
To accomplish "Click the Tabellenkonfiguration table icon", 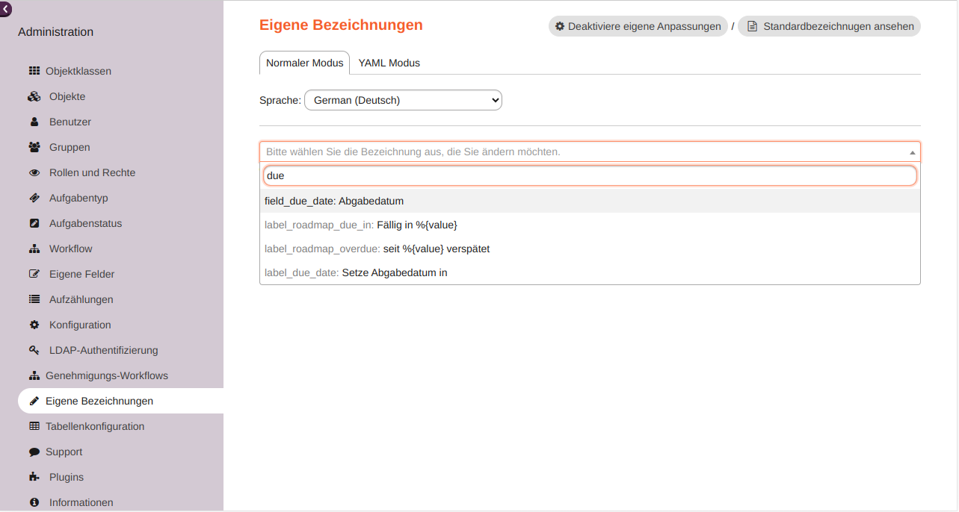I will click(34, 426).
